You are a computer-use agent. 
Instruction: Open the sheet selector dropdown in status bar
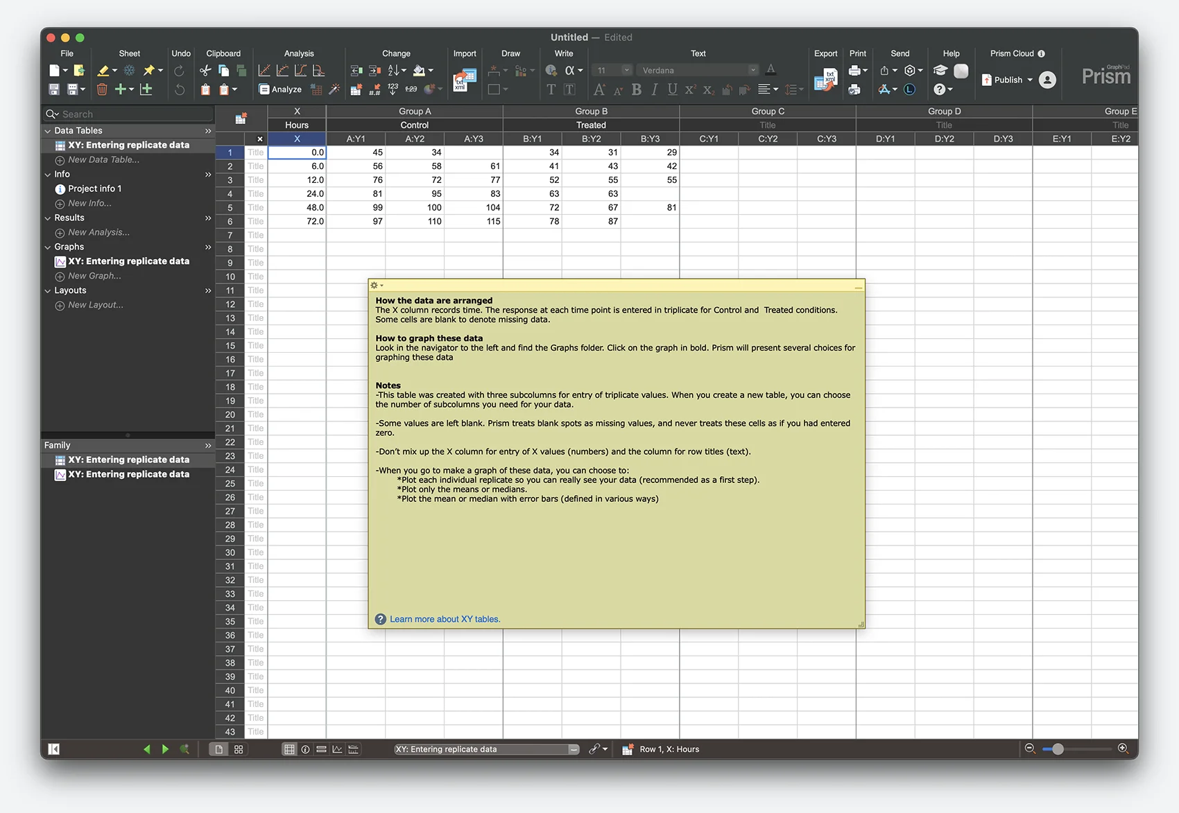[574, 749]
